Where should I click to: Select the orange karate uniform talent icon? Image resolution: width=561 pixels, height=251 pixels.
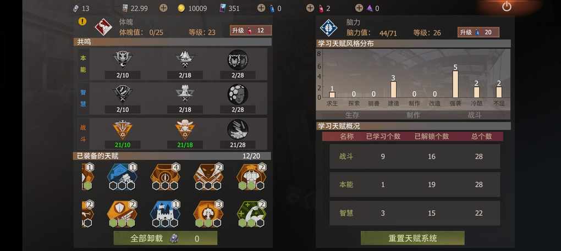[x=251, y=176]
